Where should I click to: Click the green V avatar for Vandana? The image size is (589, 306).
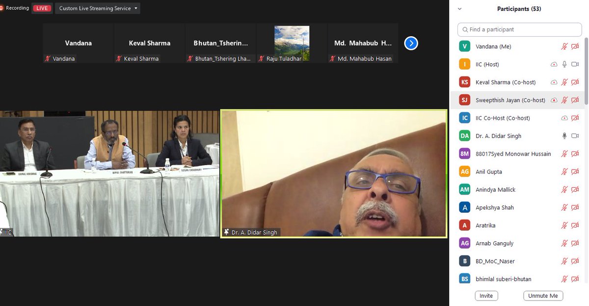coord(464,47)
